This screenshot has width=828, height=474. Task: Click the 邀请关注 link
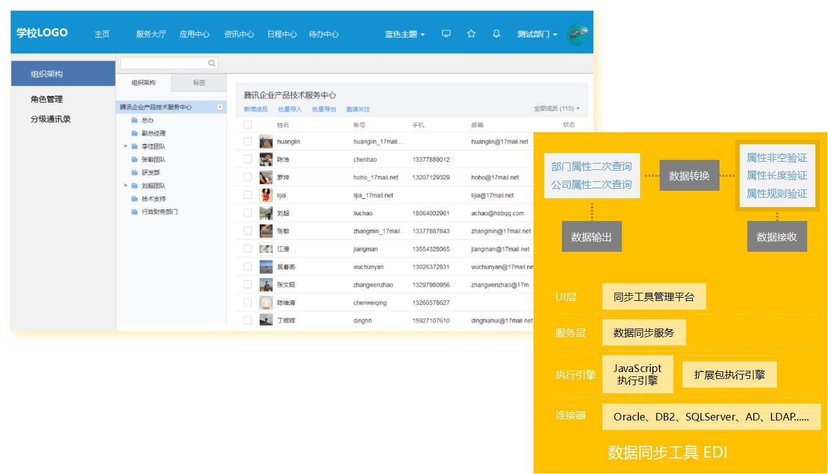(358, 110)
